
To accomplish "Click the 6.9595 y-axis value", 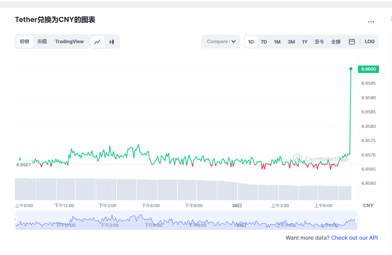I will (368, 83).
